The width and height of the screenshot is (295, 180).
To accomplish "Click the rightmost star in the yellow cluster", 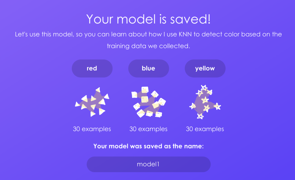I will (217, 106).
